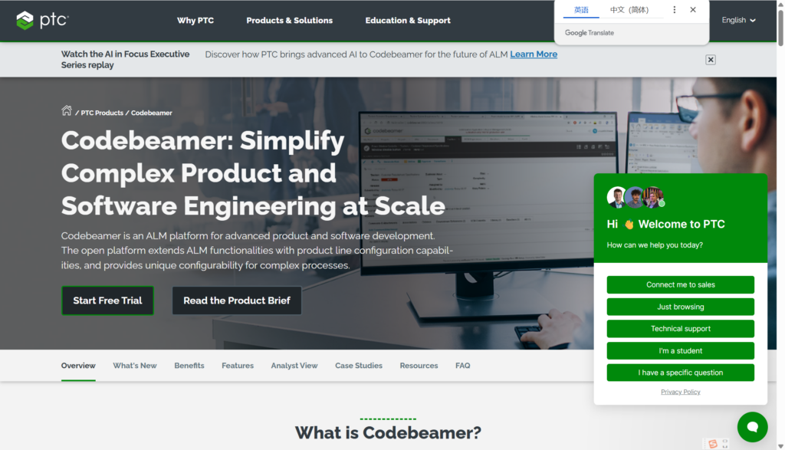The image size is (785, 450).
Task: Choose Connect me to sales in chat
Action: point(680,284)
